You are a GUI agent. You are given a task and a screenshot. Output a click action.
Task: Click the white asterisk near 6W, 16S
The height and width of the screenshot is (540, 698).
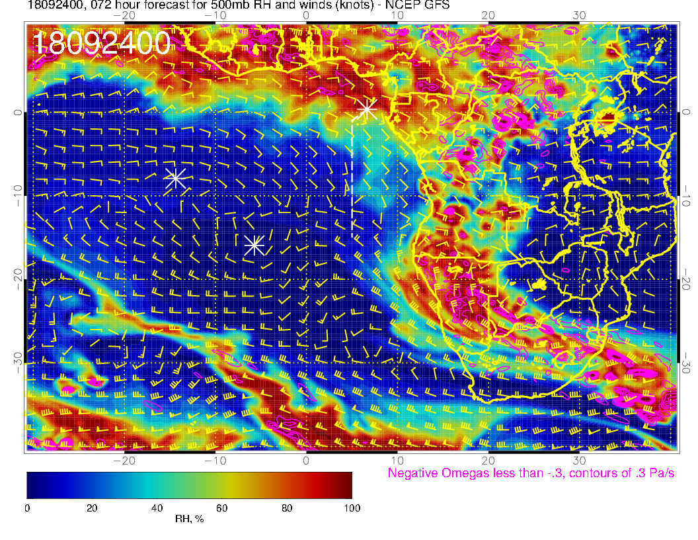click(x=254, y=245)
